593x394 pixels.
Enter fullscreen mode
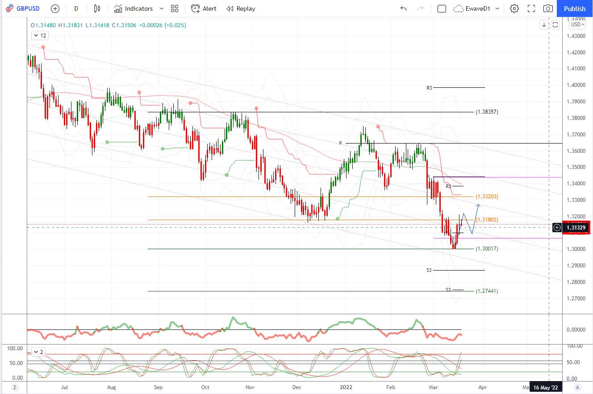(531, 8)
